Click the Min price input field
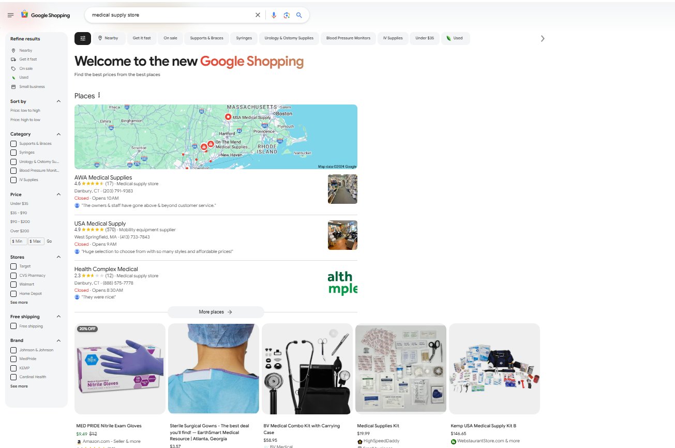 [x=18, y=241]
